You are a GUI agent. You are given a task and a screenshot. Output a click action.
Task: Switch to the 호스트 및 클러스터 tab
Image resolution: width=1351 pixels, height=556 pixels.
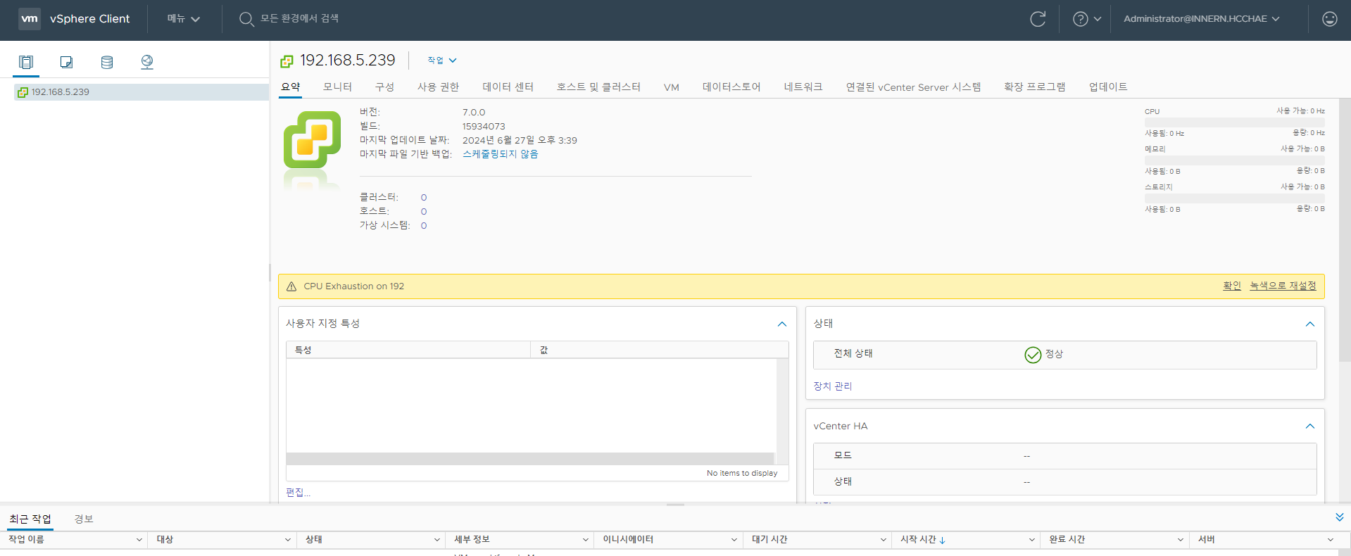pyautogui.click(x=598, y=87)
